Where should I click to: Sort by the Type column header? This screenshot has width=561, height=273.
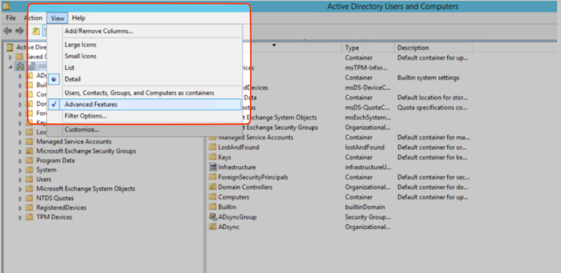pos(368,48)
